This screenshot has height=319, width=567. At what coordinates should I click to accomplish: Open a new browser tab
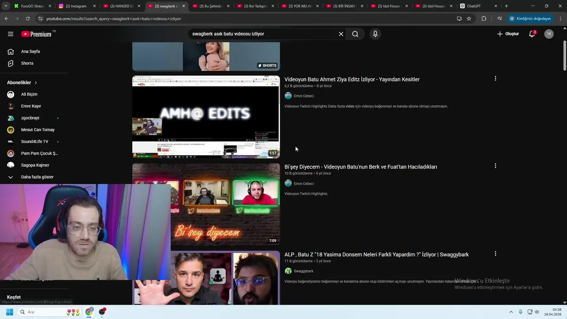(506, 6)
